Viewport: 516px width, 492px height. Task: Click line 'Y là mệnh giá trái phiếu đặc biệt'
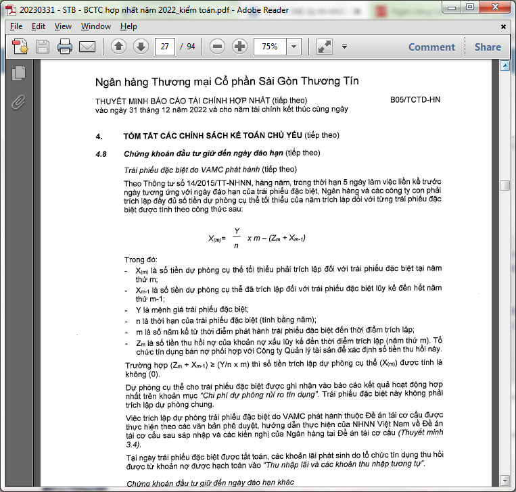tap(192, 310)
